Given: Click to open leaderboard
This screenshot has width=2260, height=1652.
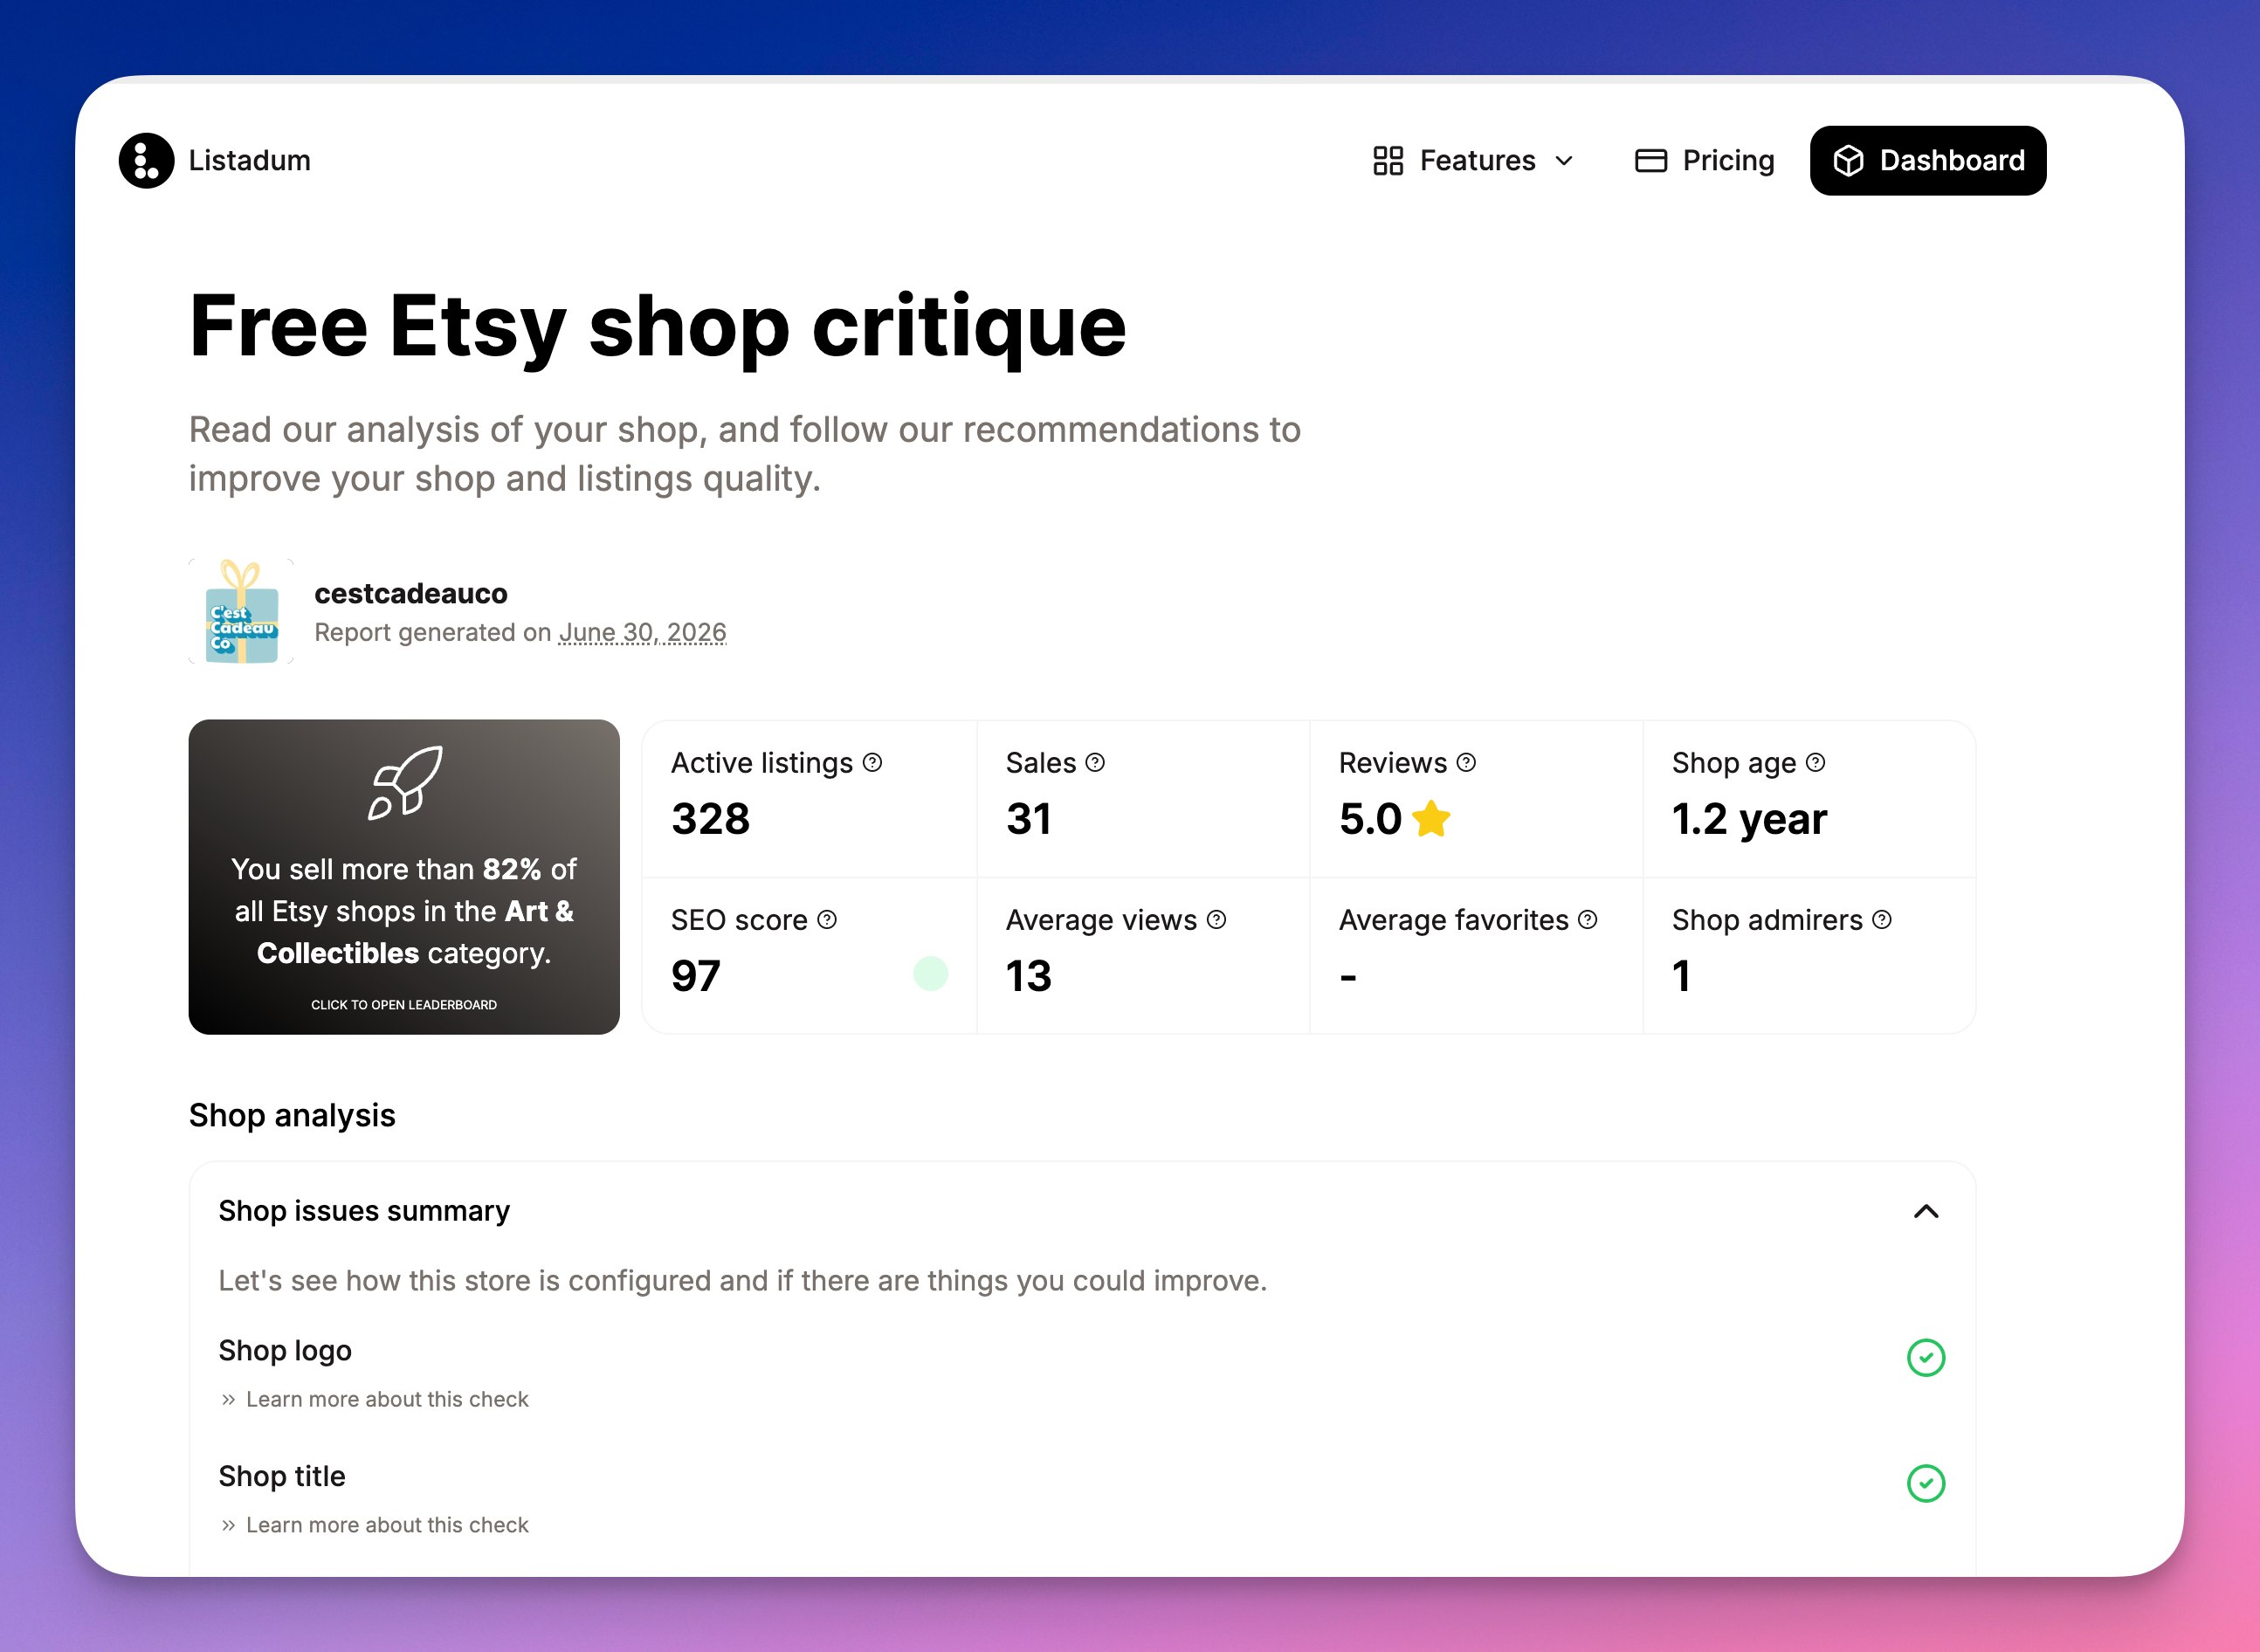Looking at the screenshot, I should [x=404, y=1004].
